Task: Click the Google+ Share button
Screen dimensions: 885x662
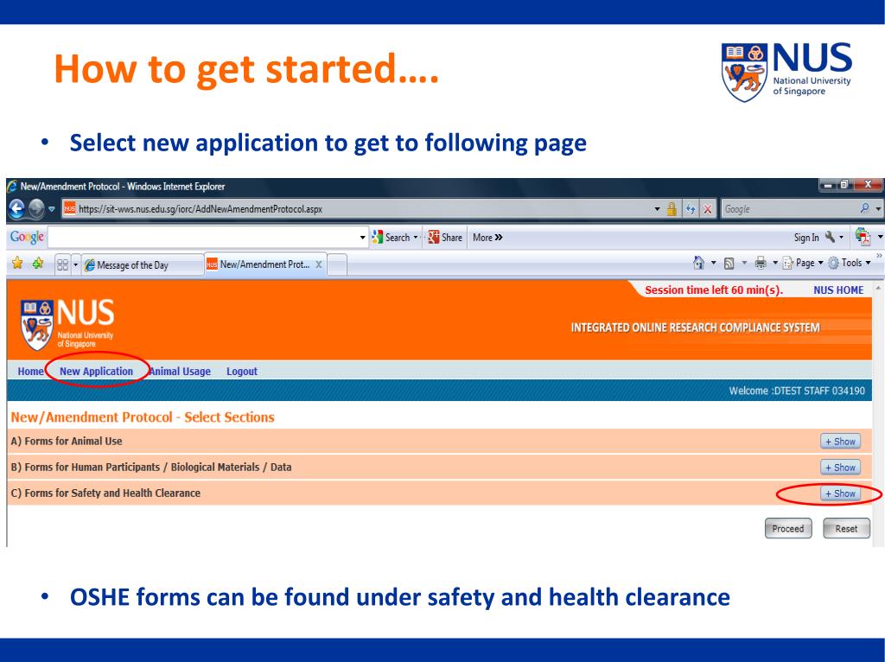Action: coord(445,238)
